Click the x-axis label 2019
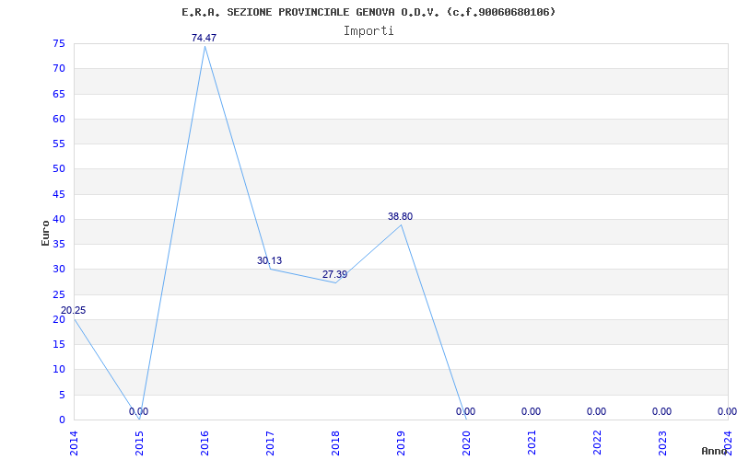This screenshot has width=737, height=460. point(401,443)
